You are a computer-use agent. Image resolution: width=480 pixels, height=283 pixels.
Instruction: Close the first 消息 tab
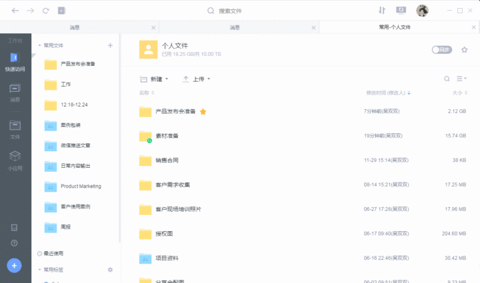point(153,27)
